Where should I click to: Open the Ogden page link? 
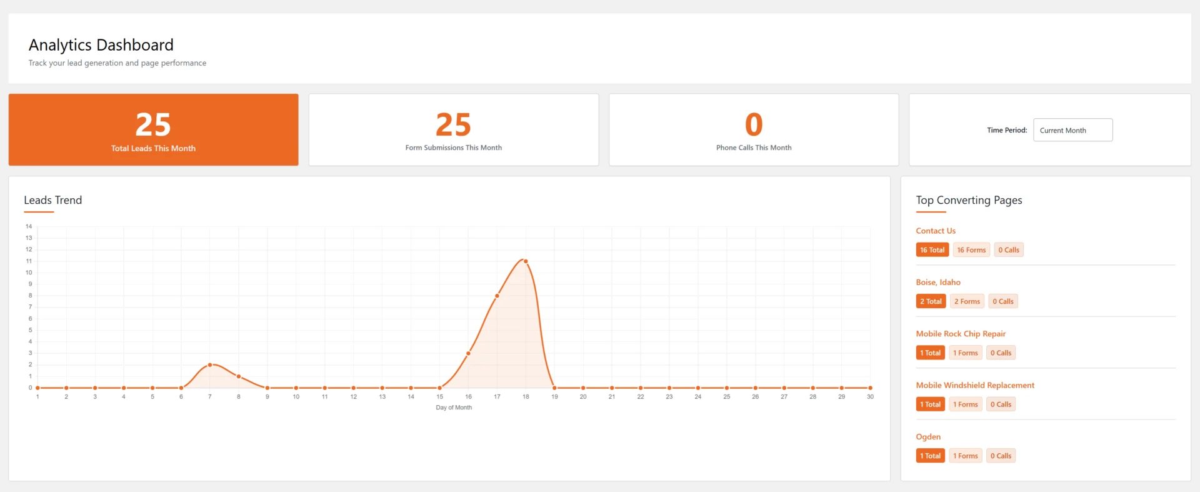click(x=927, y=437)
